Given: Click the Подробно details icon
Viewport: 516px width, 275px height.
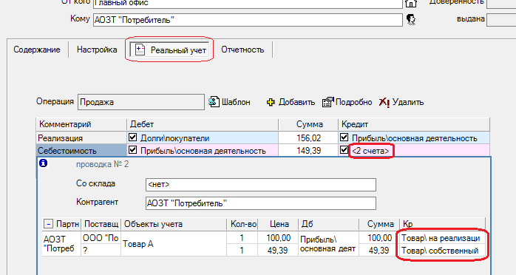Looking at the screenshot, I should 328,102.
